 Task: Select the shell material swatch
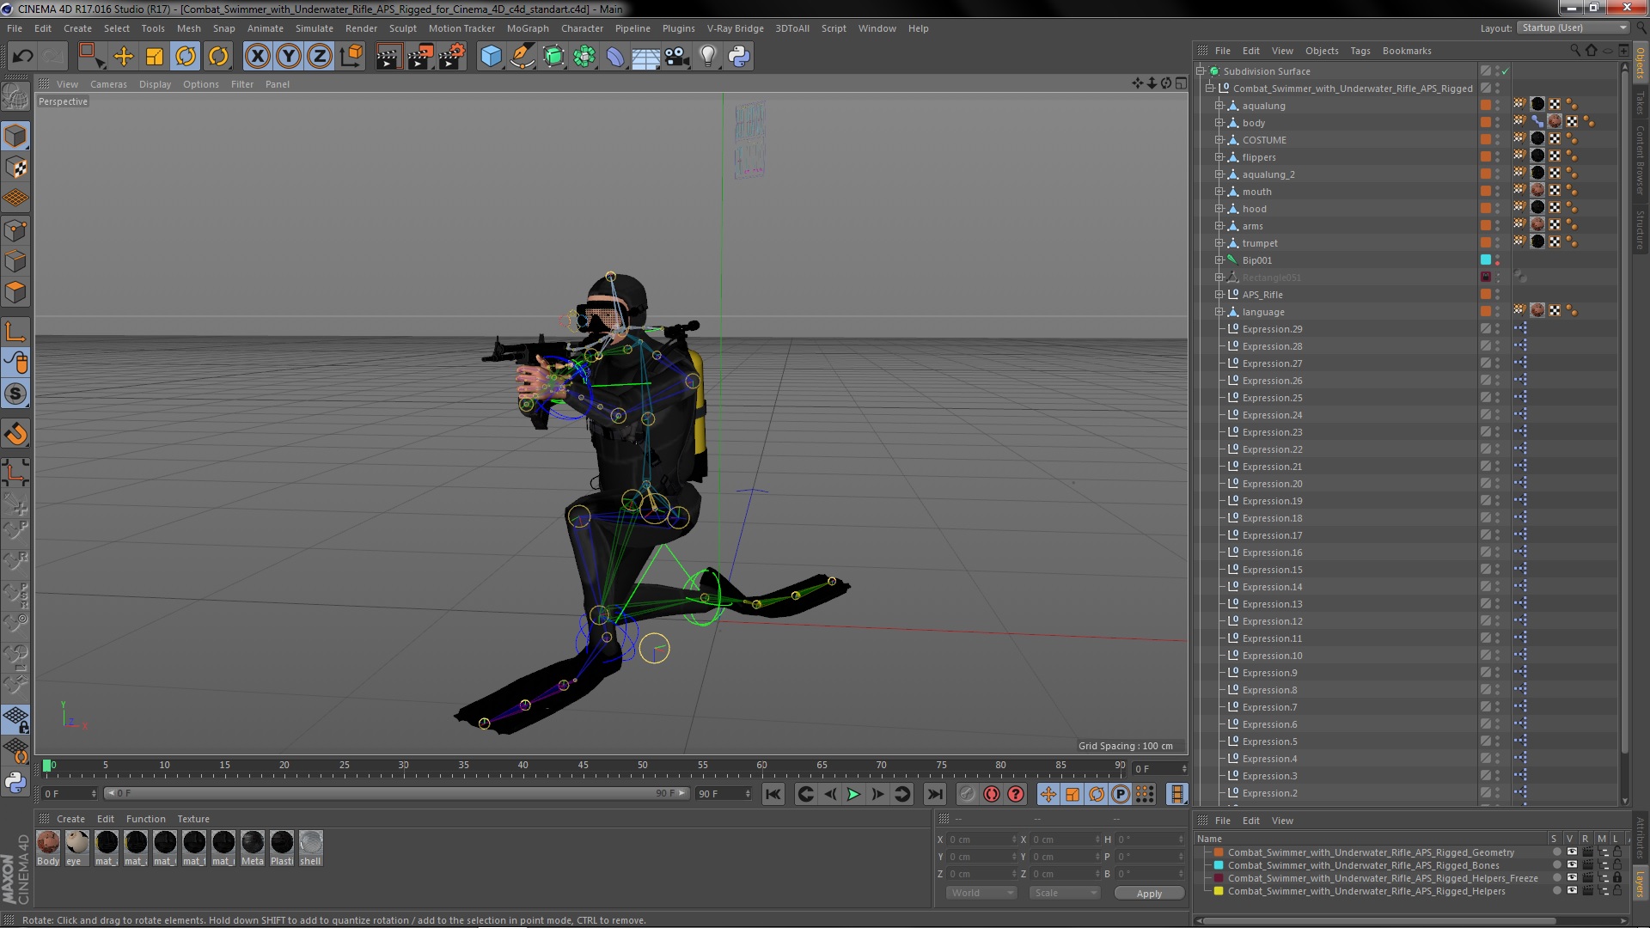(310, 848)
